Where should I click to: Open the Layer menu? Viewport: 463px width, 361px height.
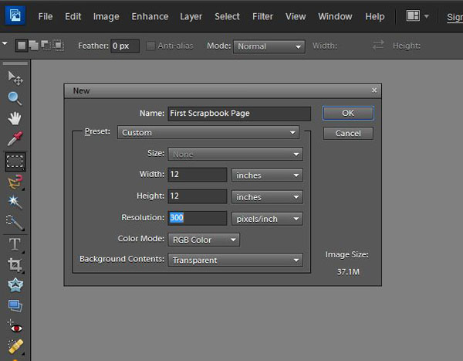point(191,16)
